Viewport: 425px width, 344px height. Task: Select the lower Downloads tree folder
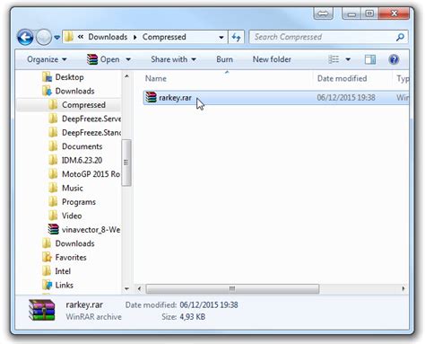click(74, 243)
